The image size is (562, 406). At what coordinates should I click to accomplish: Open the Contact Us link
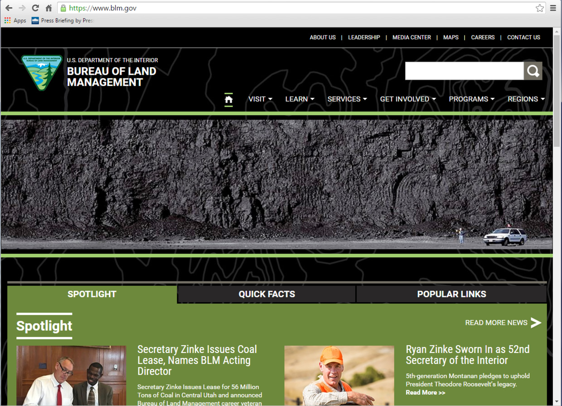(523, 38)
